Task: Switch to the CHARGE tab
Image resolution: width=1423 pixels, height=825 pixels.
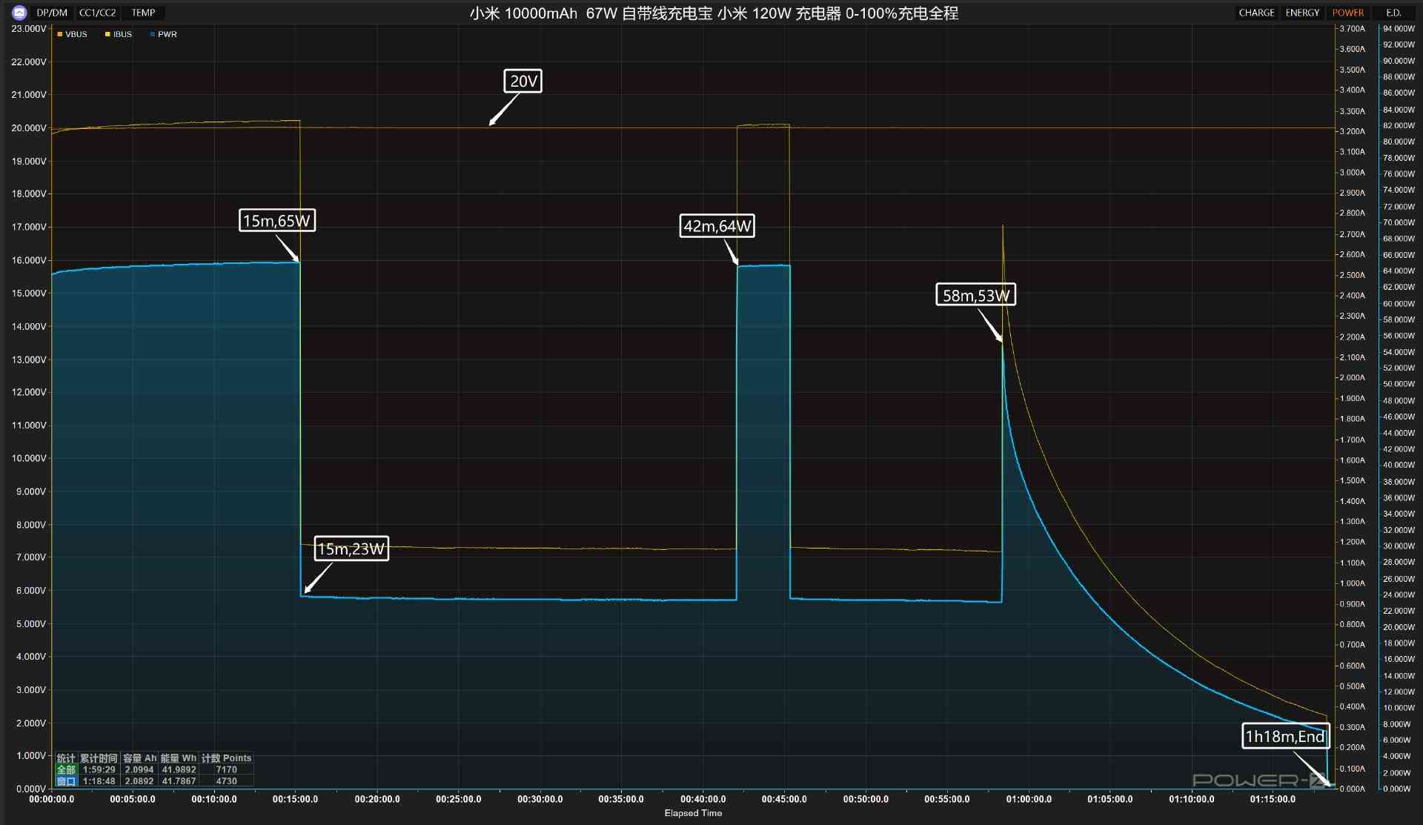Action: click(x=1256, y=13)
